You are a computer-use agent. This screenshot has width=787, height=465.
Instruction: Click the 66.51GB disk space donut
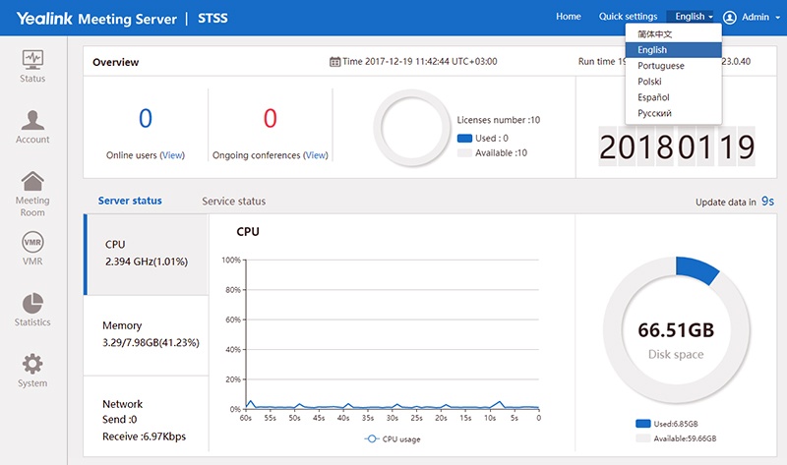(677, 330)
